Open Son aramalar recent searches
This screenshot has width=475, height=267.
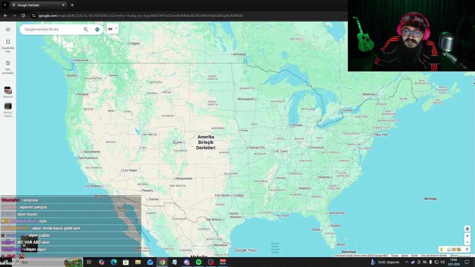click(x=8, y=67)
